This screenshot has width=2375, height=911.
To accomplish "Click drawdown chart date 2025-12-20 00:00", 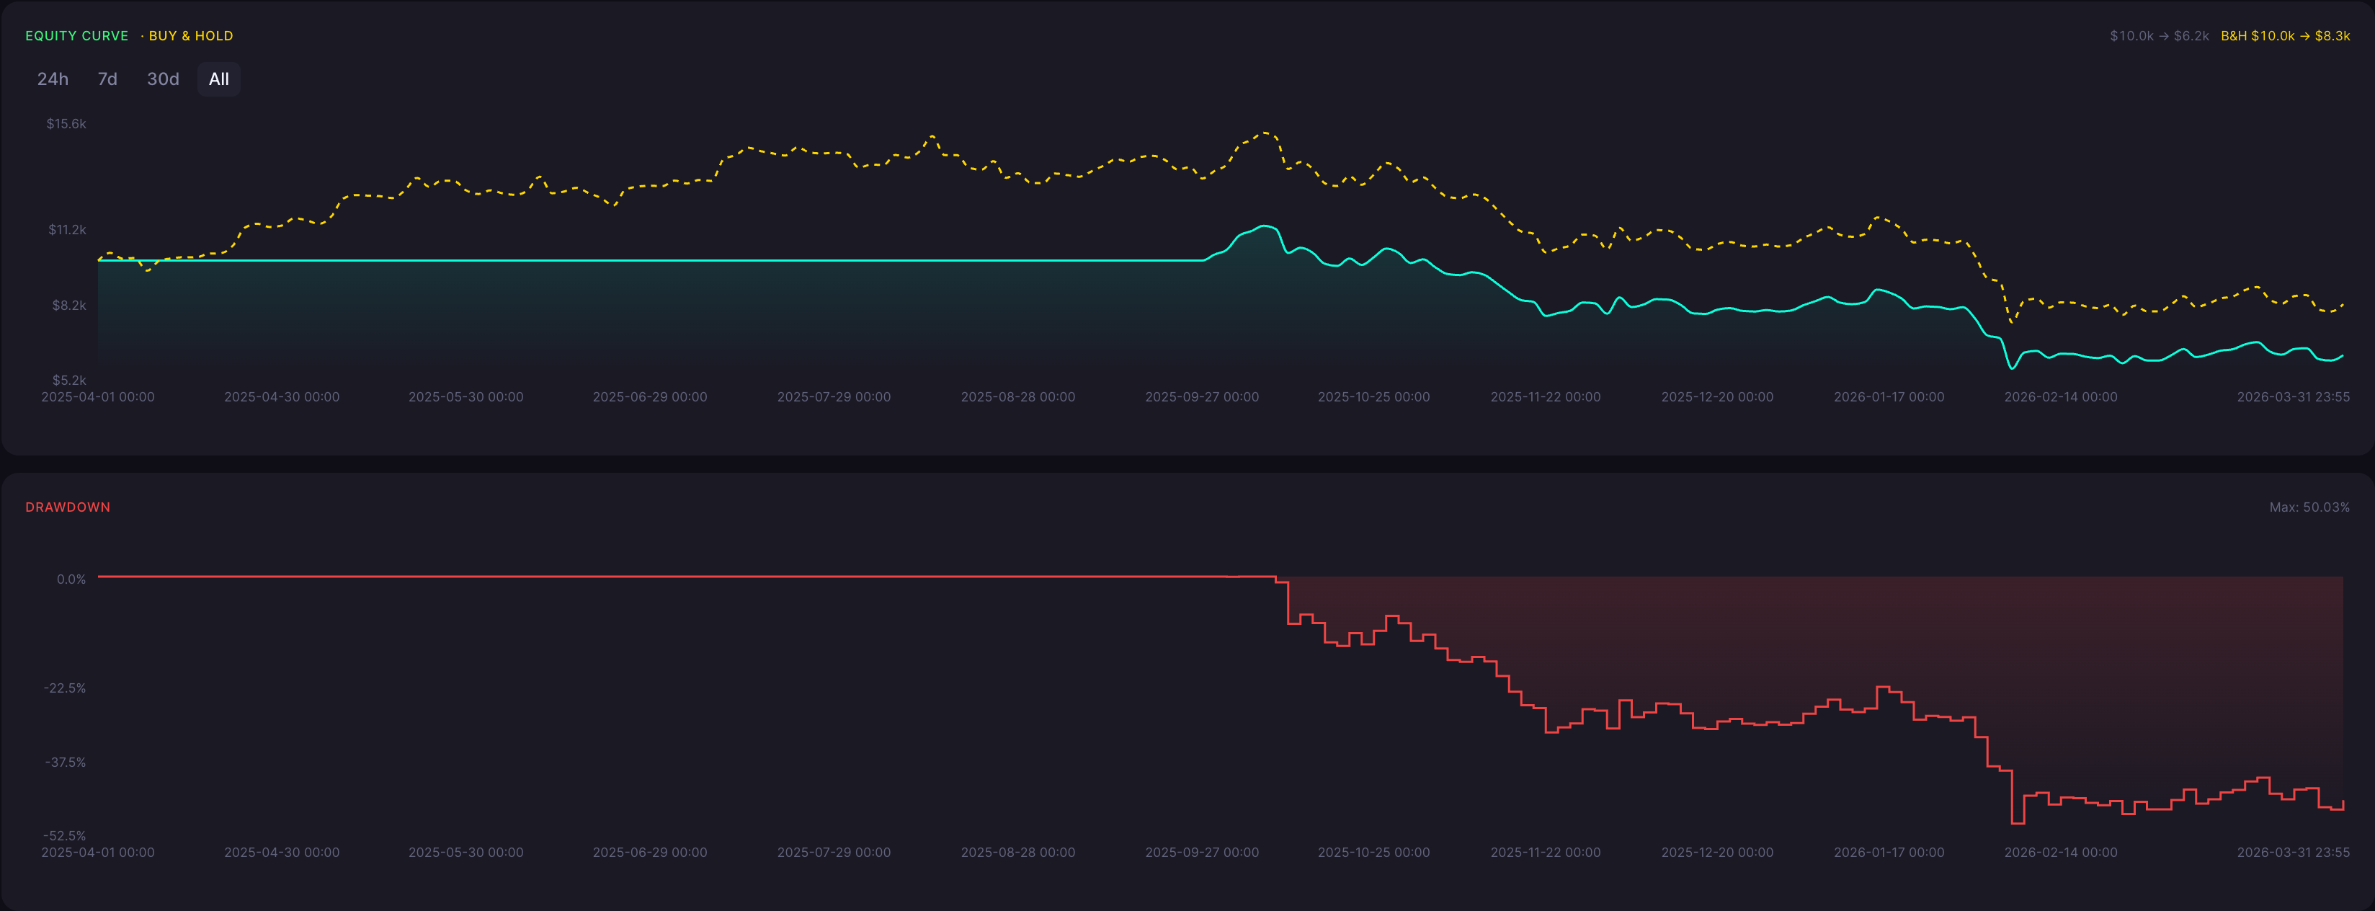I will click(1716, 853).
